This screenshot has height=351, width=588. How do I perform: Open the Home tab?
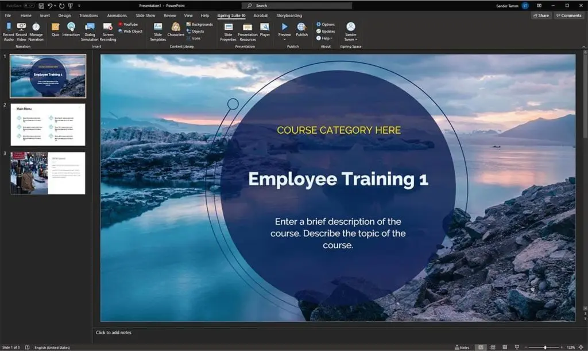coord(26,15)
